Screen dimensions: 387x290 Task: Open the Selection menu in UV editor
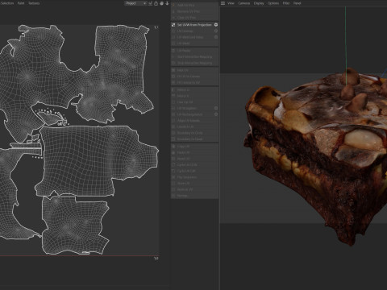click(x=7, y=3)
